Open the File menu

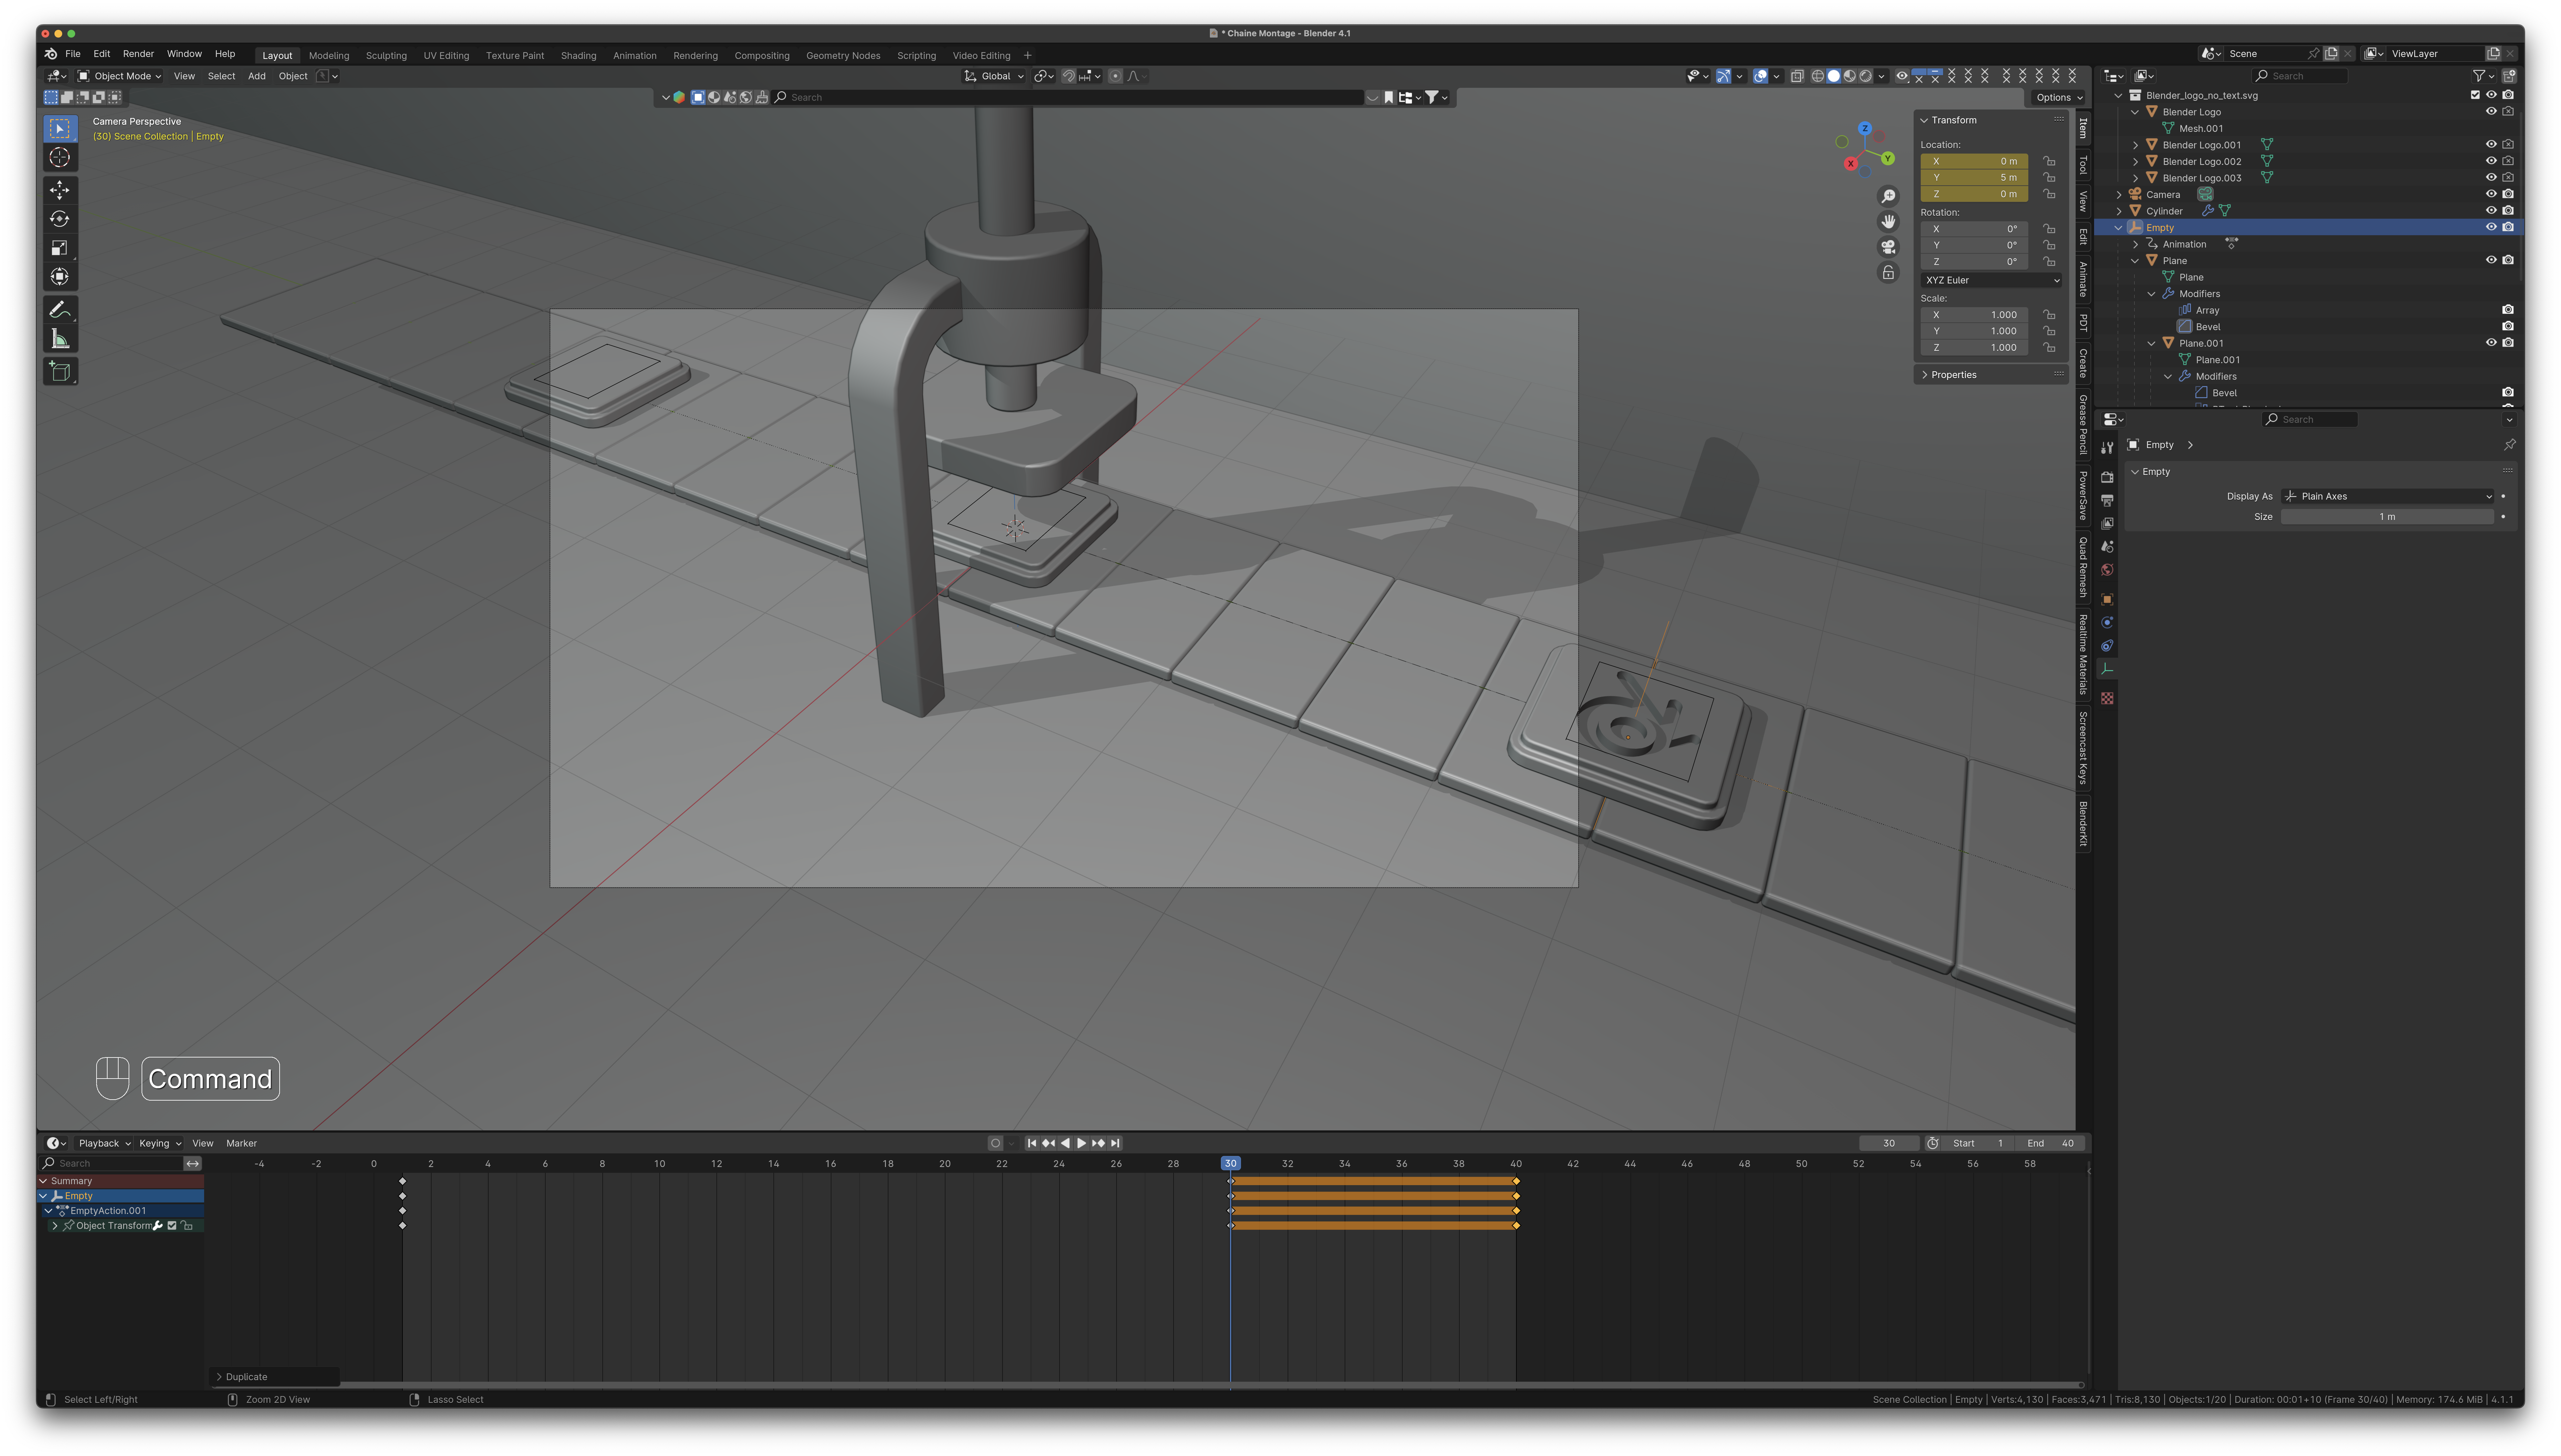[x=73, y=54]
